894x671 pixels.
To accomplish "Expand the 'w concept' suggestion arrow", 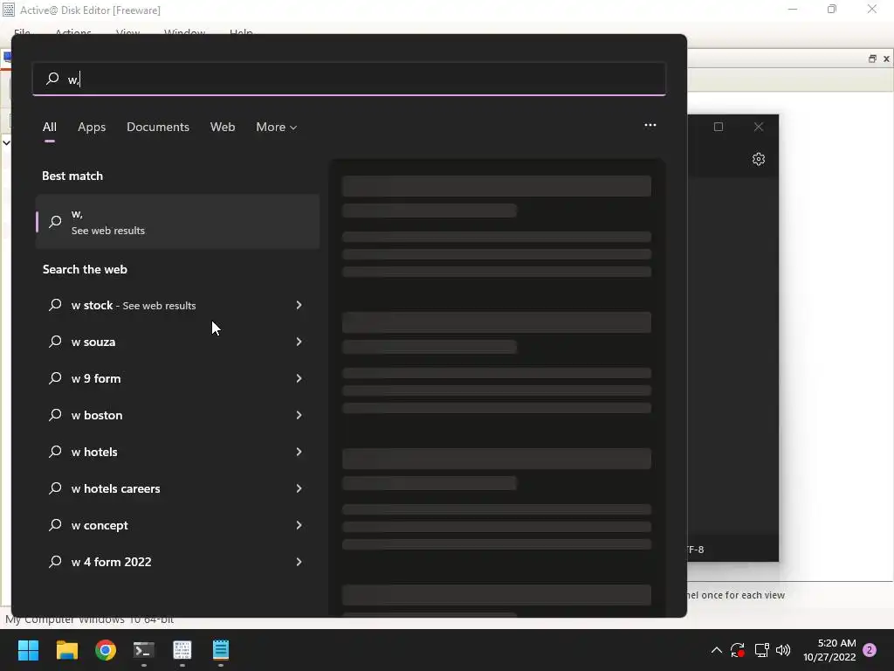I will coord(299,525).
